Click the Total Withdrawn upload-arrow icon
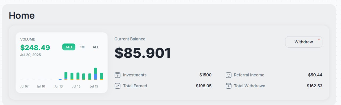The width and height of the screenshot is (341, 105). pos(228,86)
